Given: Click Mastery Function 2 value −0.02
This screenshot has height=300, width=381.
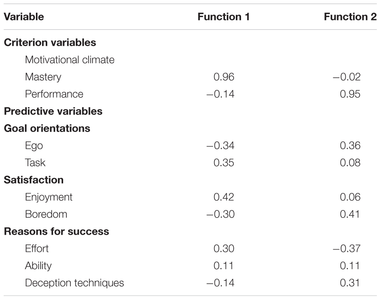Looking at the screenshot, I should pos(347,77).
